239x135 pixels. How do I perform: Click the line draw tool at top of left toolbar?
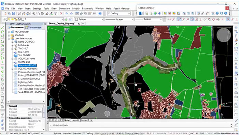[2, 28]
